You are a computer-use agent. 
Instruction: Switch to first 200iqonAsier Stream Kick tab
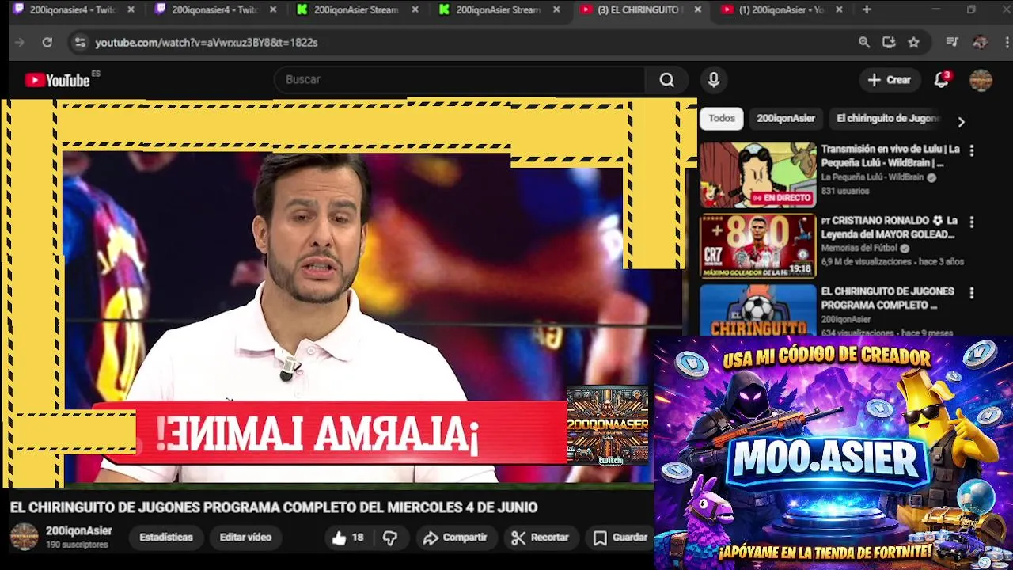[x=356, y=9]
